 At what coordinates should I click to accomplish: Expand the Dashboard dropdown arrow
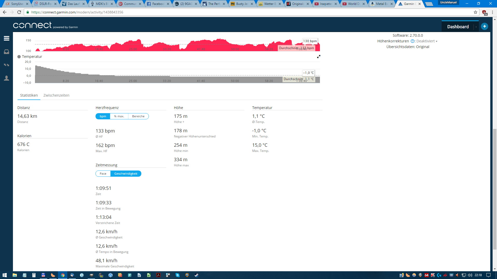click(476, 27)
